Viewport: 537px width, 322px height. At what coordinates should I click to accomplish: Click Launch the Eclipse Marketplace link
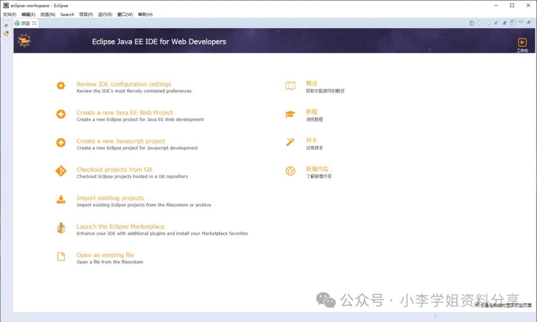(x=120, y=227)
